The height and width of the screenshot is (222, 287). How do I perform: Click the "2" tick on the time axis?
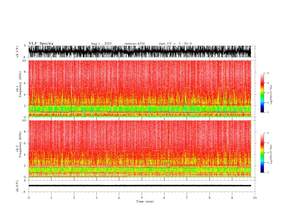coord(74,198)
